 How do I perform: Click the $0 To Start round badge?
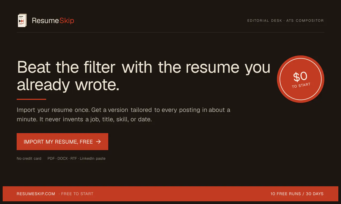point(300,79)
